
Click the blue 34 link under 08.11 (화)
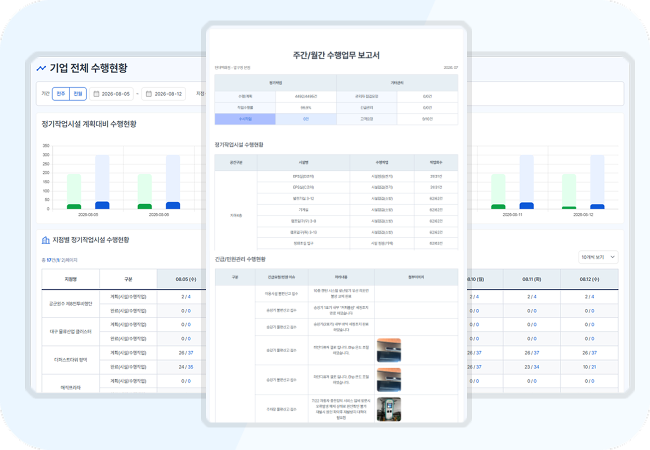pos(536,366)
